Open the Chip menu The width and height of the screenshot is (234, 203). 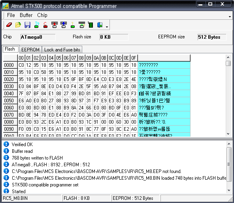click(x=42, y=15)
